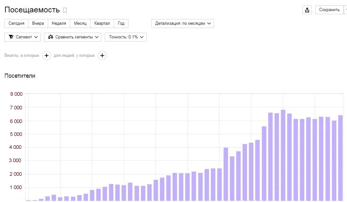Click the bookmark icon next to Посещаемость
Screen dimensions: 347x202
65,10
